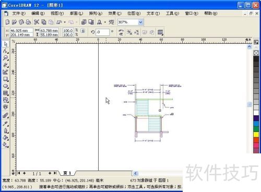This screenshot has height=192, width=261.
Task: Select the Freehand drawing tool
Action: coord(6,65)
